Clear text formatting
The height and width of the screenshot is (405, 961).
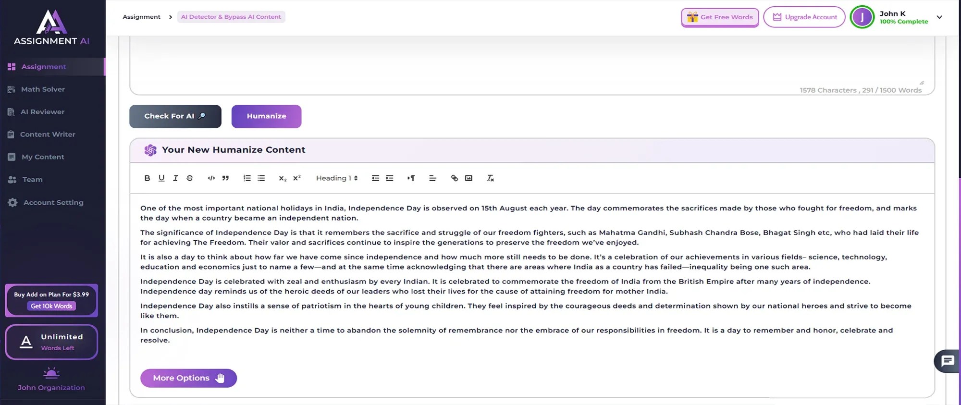coord(490,178)
